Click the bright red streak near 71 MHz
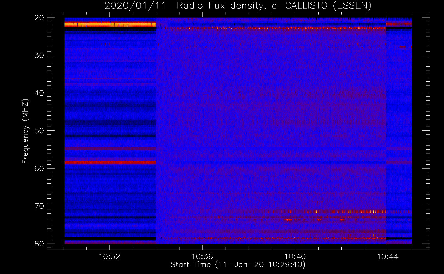Screen dimensions: 444x274 pos(327,212)
